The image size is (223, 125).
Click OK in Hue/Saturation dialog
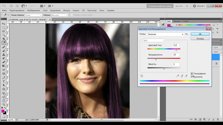[200, 34]
